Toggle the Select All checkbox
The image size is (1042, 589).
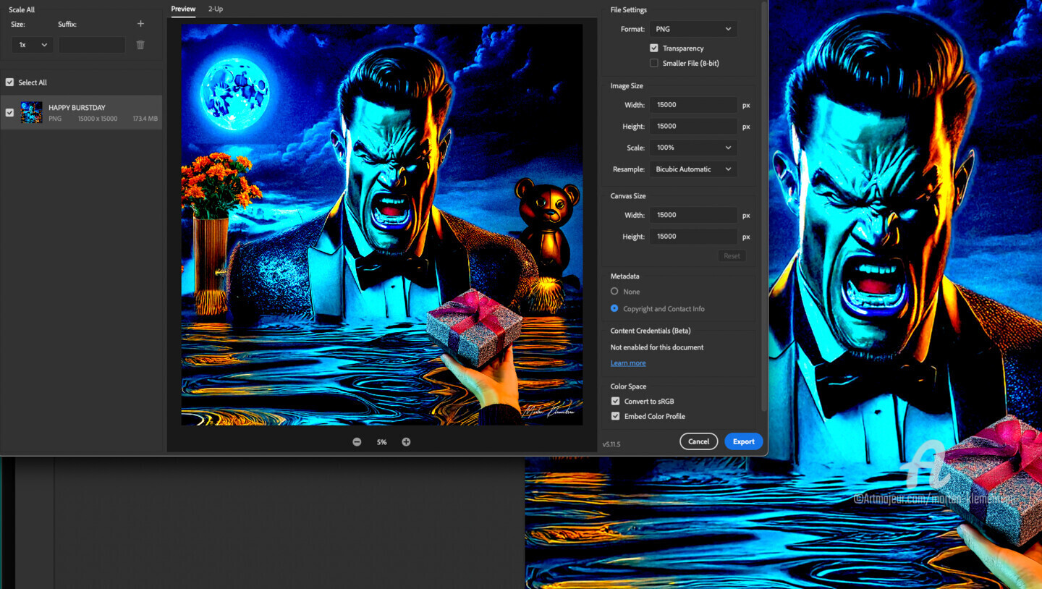point(9,82)
